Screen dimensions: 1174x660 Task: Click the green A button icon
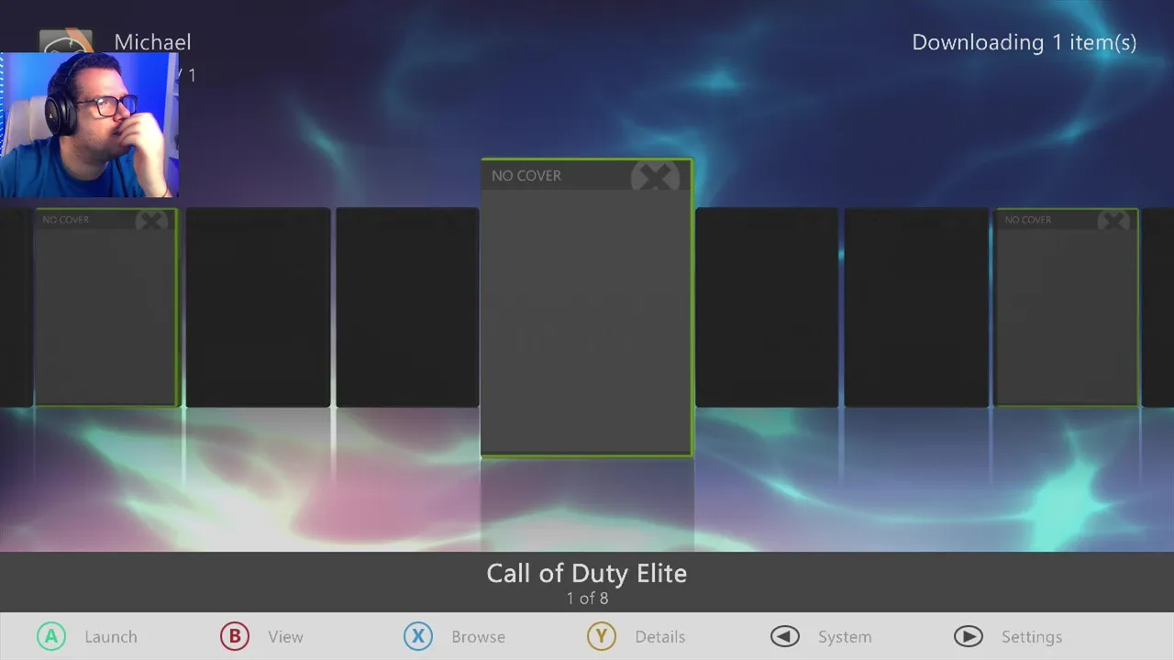coord(51,636)
